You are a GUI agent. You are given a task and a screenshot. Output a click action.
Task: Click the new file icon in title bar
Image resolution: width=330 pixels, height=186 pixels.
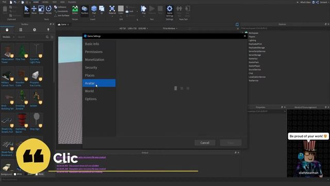pos(11,2)
